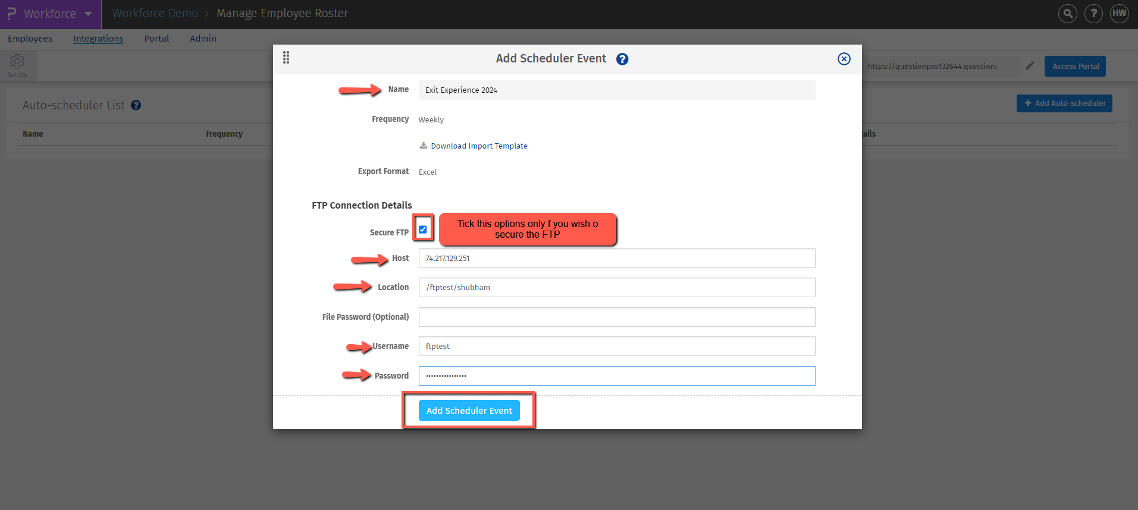The height and width of the screenshot is (510, 1138).
Task: Click the Password input field
Action: 617,376
